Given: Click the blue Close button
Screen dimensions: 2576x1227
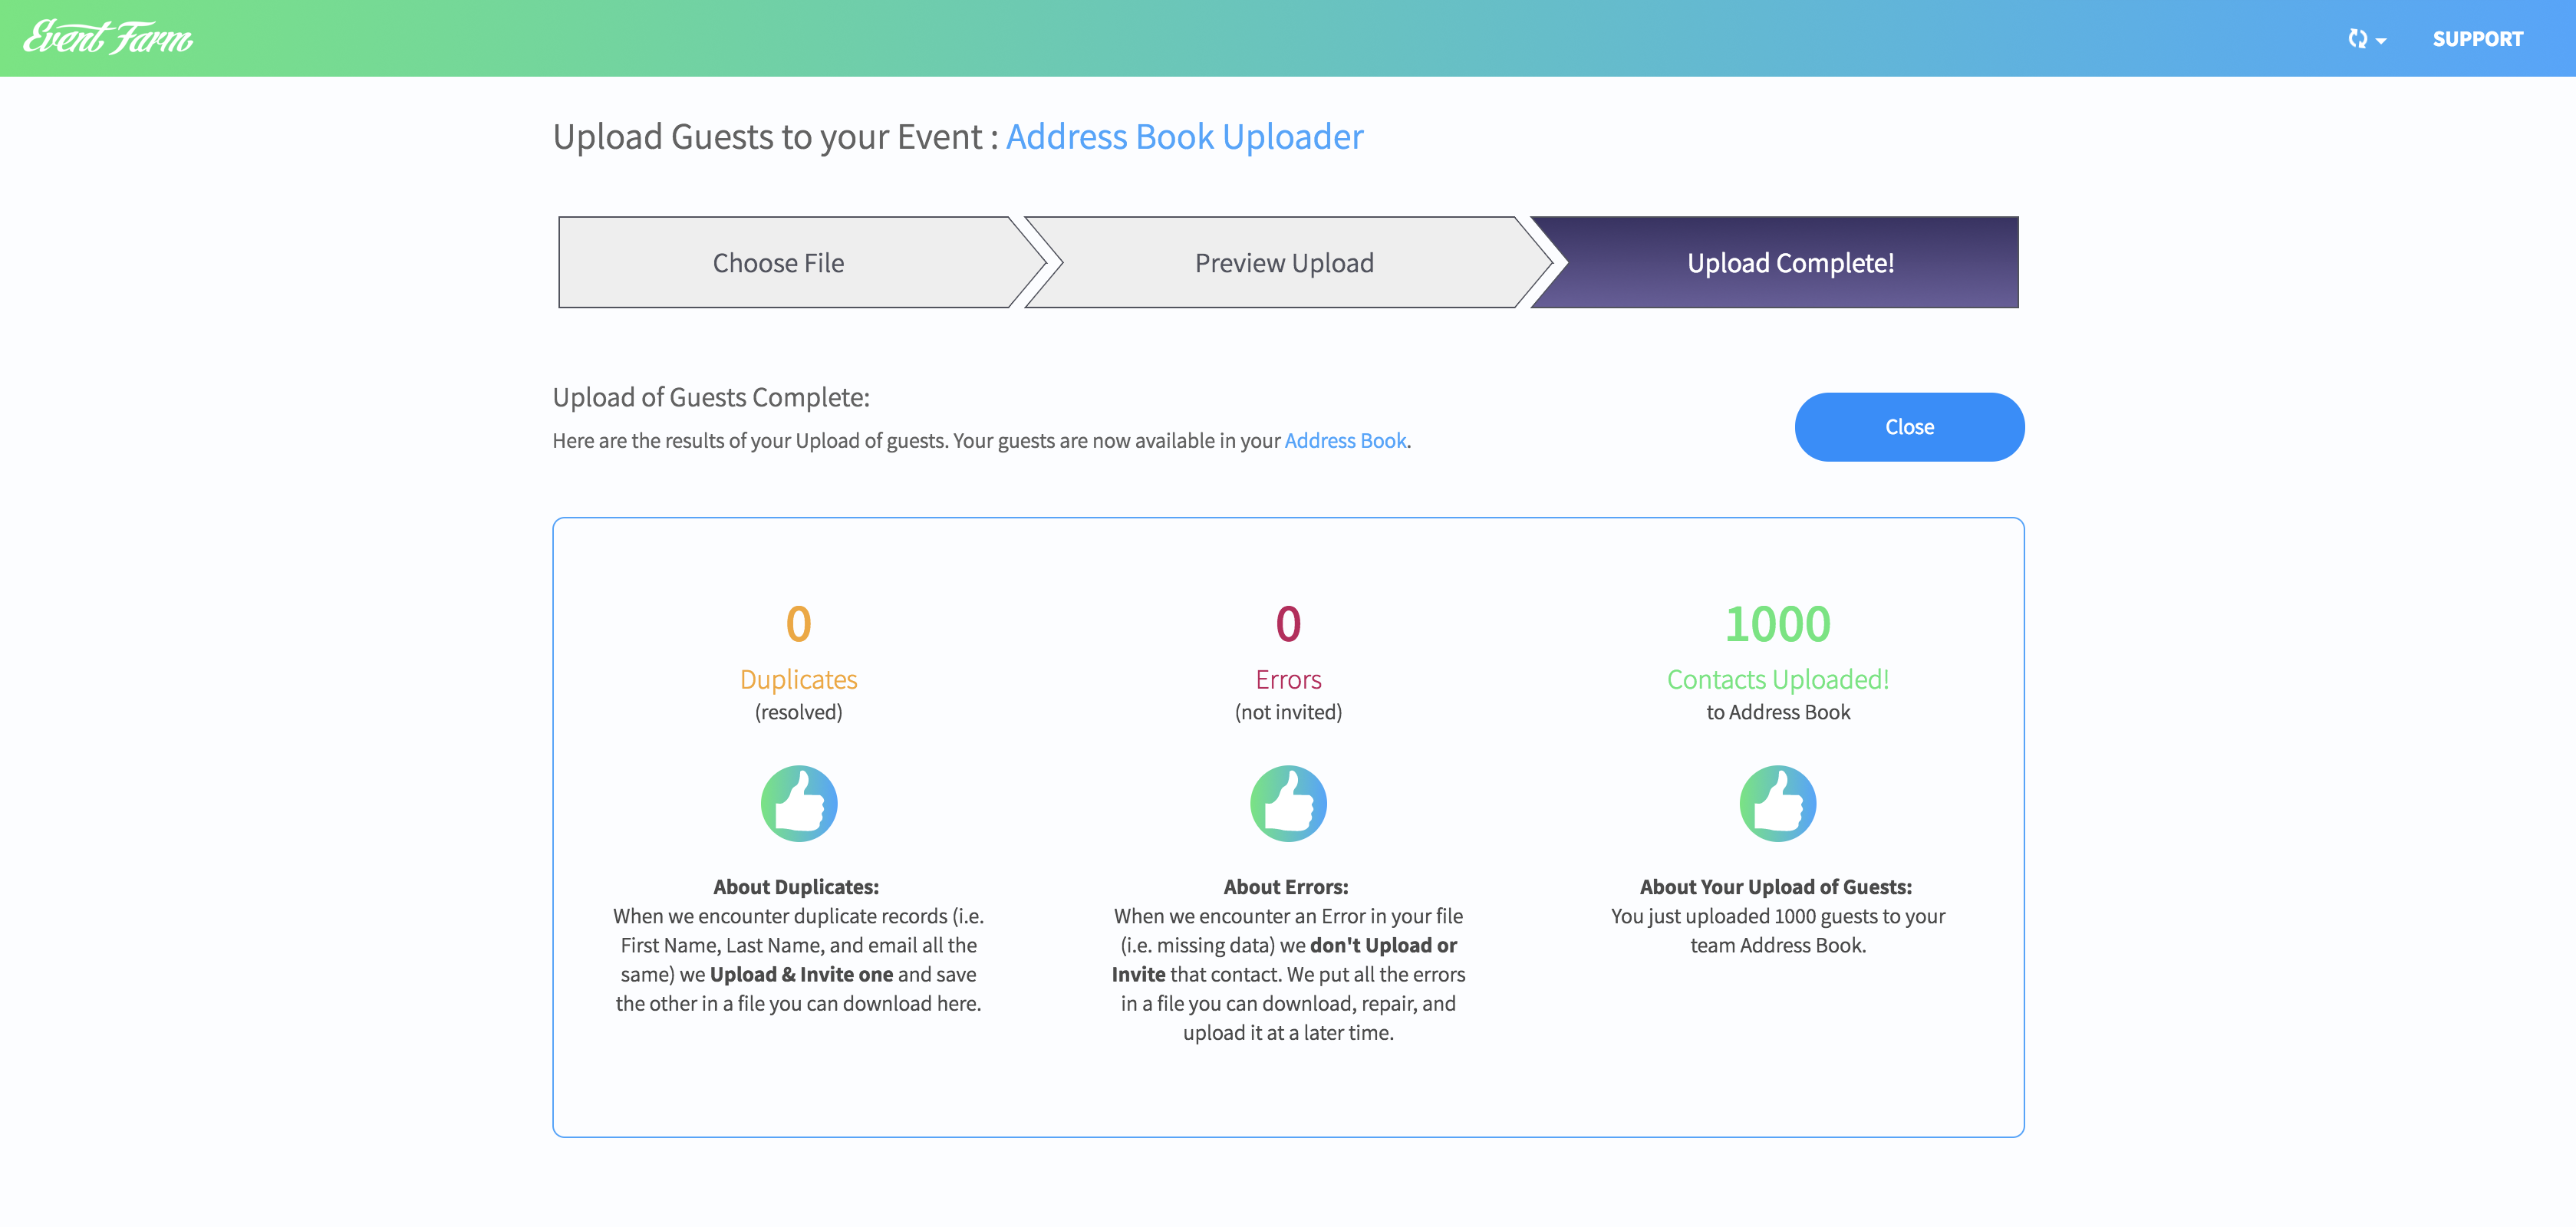Looking at the screenshot, I should [1909, 427].
